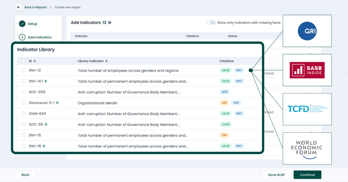This screenshot has width=348, height=182.
Task: Click the SASB tag in GVM-624 row
Action: pos(226,113)
